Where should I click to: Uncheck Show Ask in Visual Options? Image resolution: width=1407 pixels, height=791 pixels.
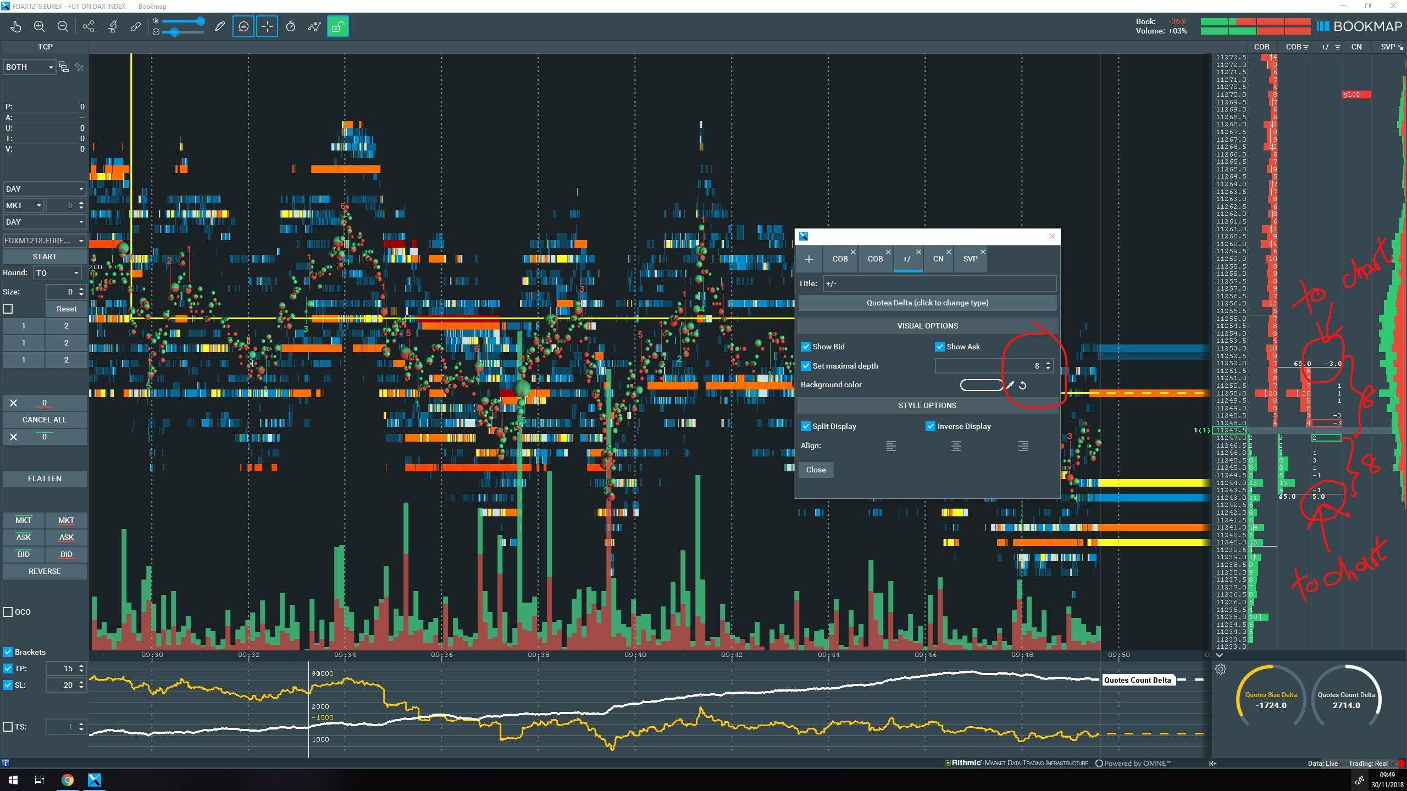(x=940, y=346)
